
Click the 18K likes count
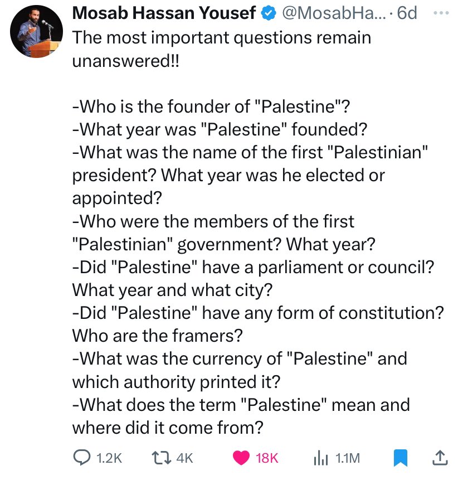pyautogui.click(x=266, y=458)
